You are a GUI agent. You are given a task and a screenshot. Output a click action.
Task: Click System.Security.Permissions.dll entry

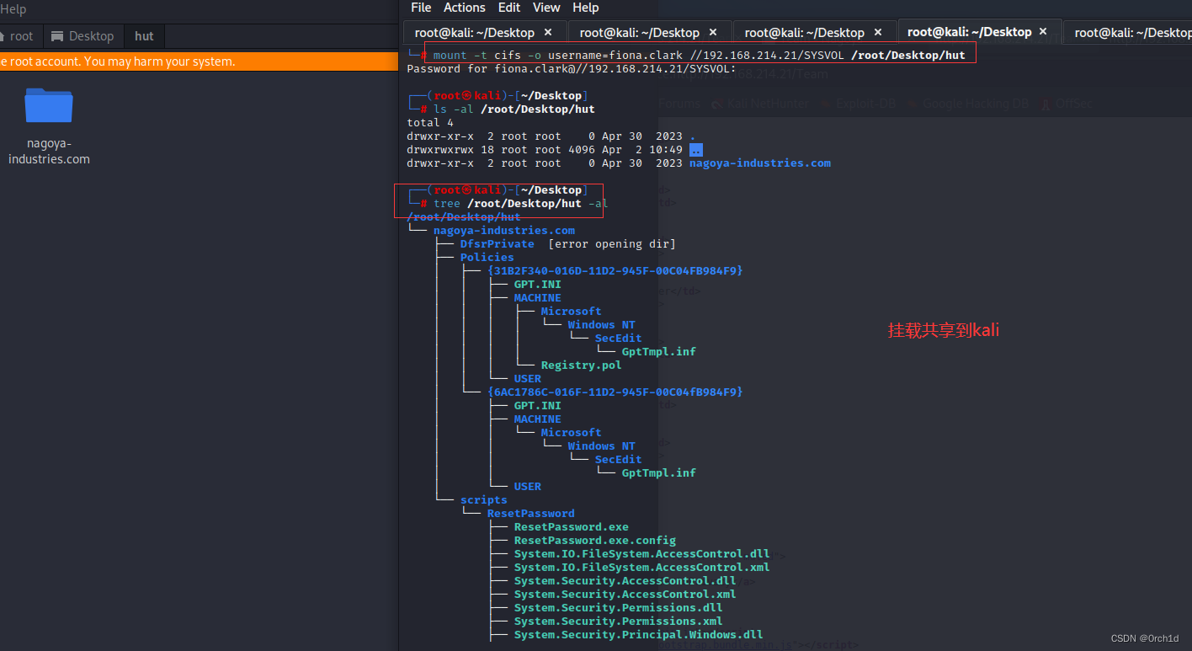pos(619,607)
